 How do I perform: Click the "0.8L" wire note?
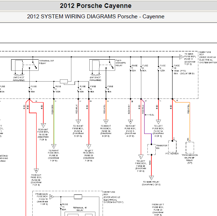[152, 115]
